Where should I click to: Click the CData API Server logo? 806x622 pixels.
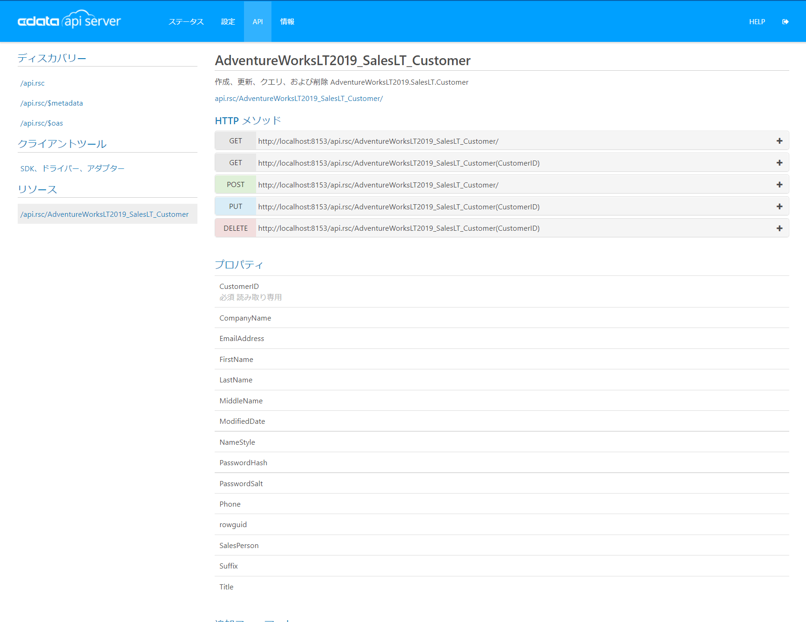click(x=69, y=20)
